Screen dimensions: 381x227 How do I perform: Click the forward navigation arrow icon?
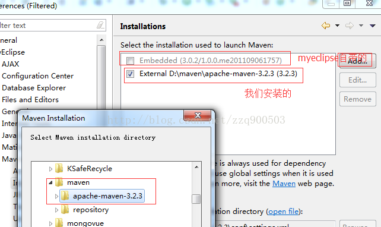[x=350, y=26]
